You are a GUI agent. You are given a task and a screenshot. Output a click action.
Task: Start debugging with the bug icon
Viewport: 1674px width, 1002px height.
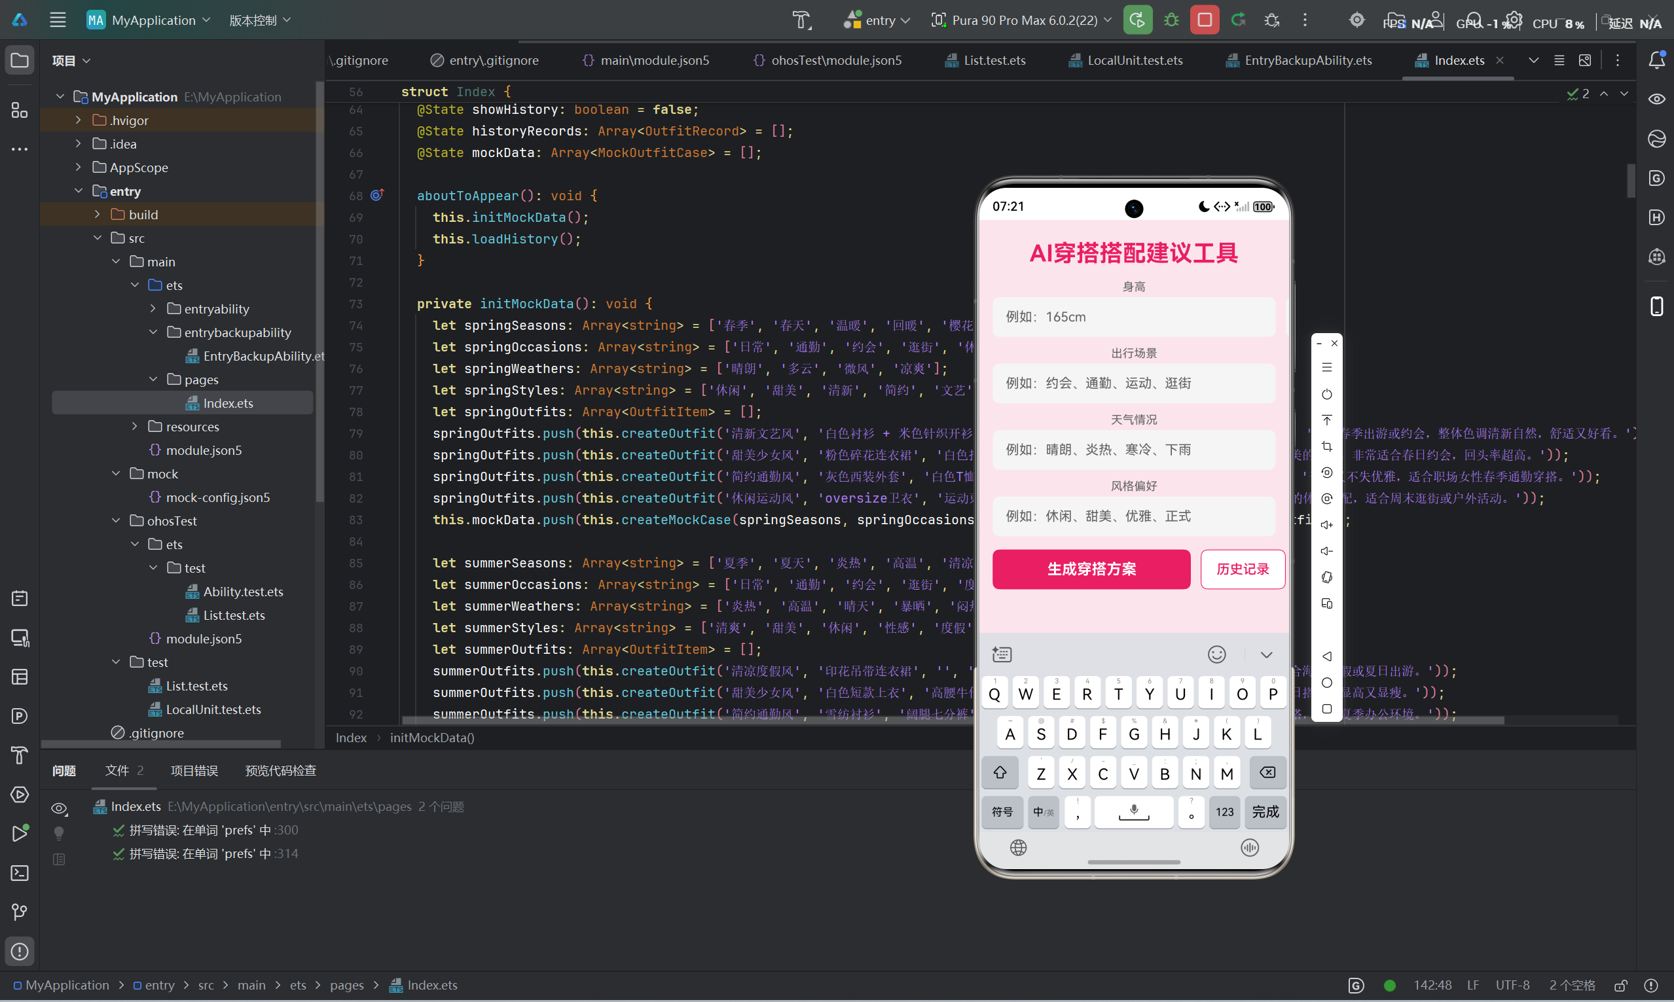pos(1171,20)
